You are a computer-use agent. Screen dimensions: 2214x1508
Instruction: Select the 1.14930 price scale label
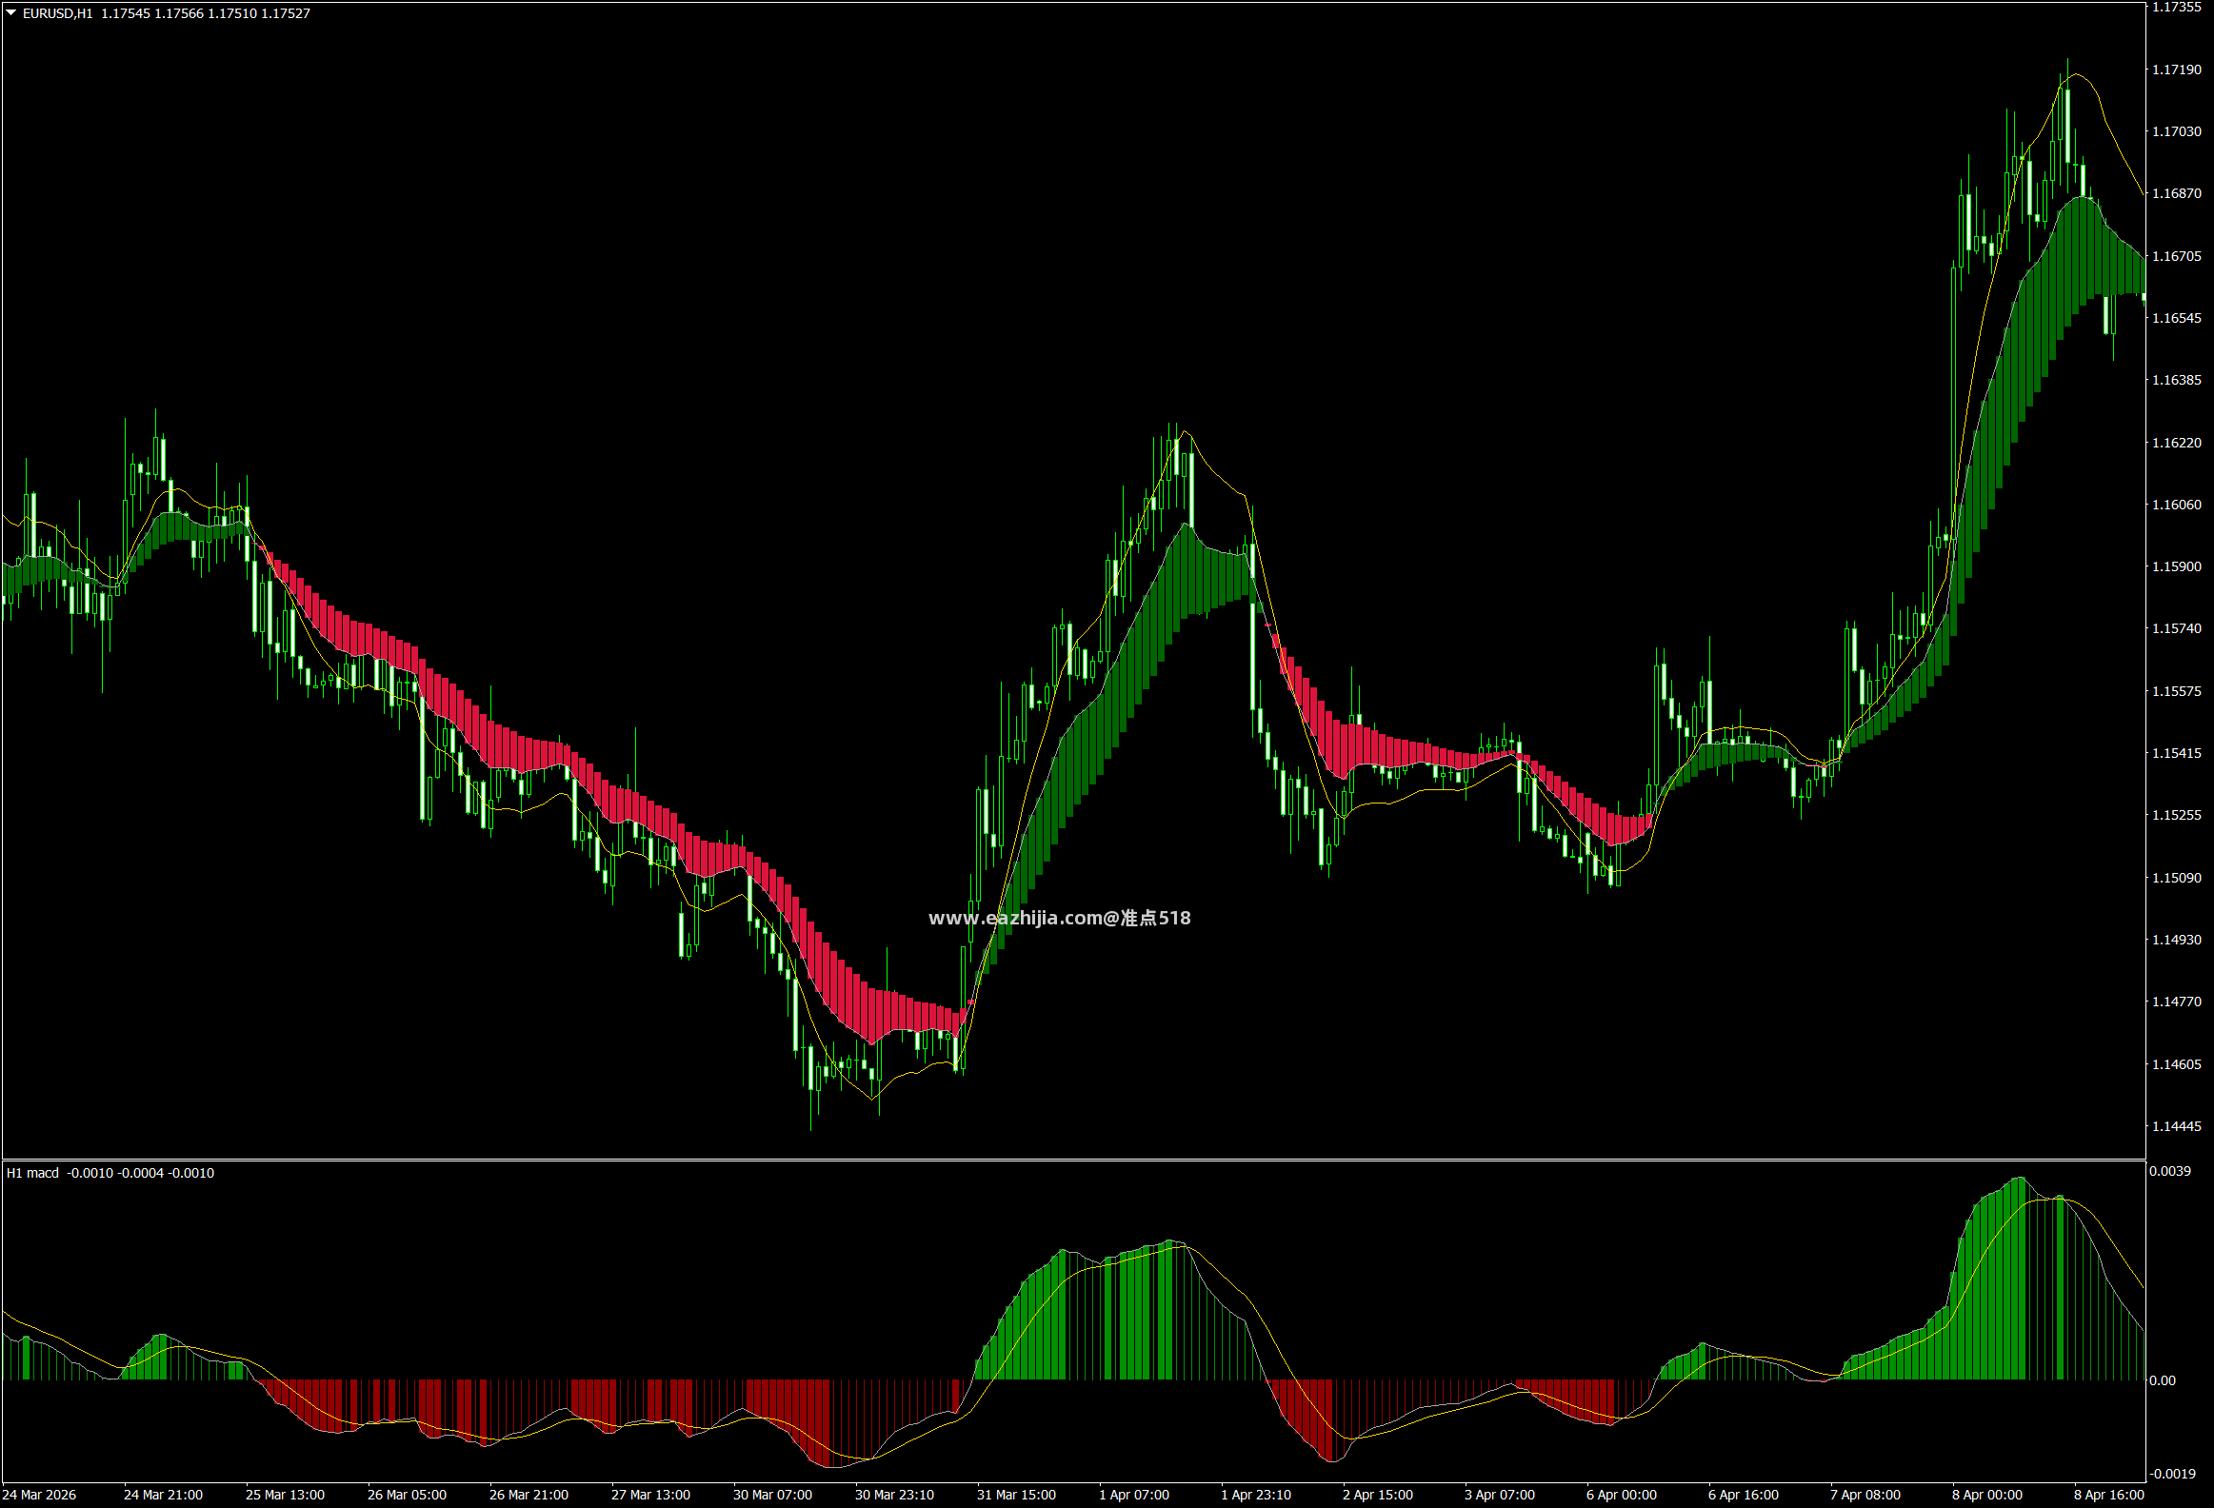point(2177,941)
